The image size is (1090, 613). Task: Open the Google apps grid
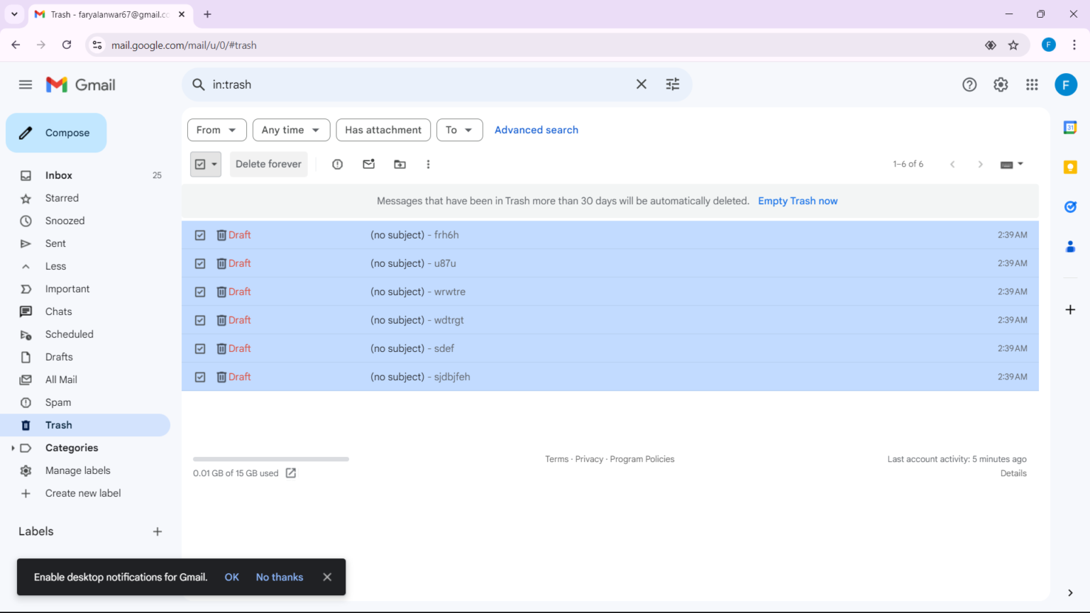point(1032,84)
